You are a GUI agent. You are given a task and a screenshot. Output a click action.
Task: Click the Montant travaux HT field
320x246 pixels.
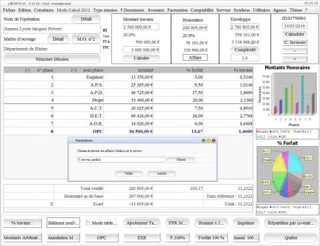[x=141, y=27]
